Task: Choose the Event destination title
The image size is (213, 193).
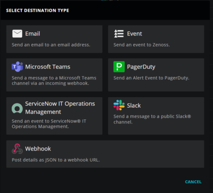Action: pos(134,33)
